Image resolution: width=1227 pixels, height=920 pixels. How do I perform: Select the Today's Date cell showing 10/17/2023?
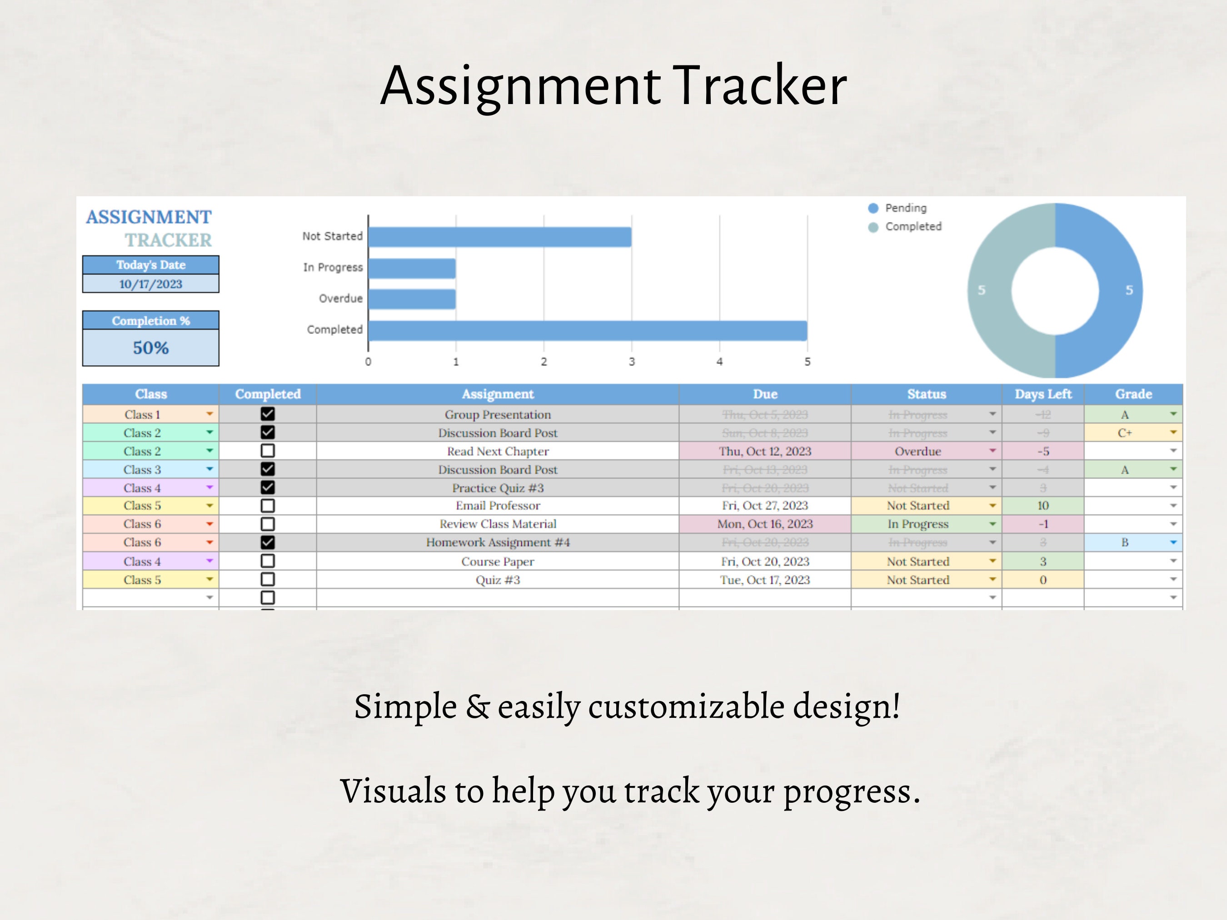151,284
